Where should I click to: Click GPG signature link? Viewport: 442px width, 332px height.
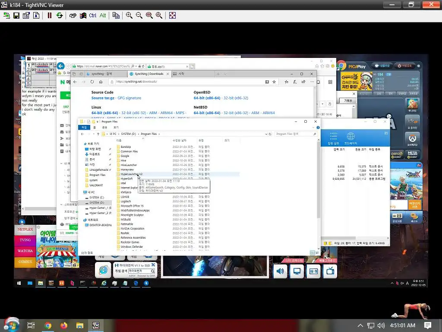coord(129,98)
